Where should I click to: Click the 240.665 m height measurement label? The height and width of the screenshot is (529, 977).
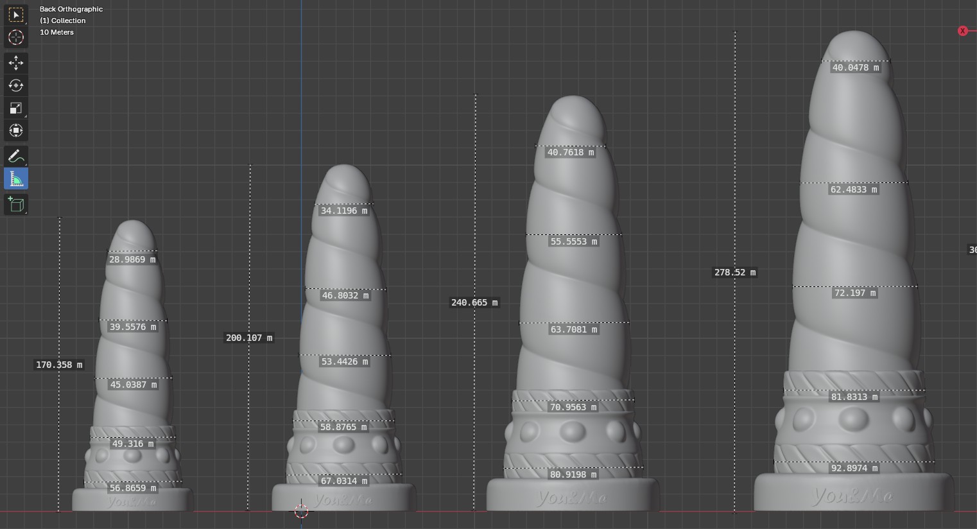pos(474,302)
